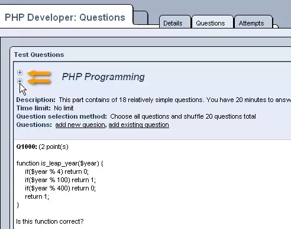This screenshot has height=229, width=291.
Task: Click the 'PHP Developer: Questions' page heading
Action: pyautogui.click(x=65, y=17)
